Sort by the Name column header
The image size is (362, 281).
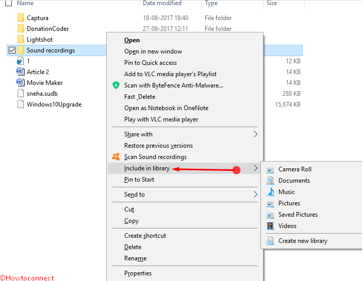click(25, 3)
